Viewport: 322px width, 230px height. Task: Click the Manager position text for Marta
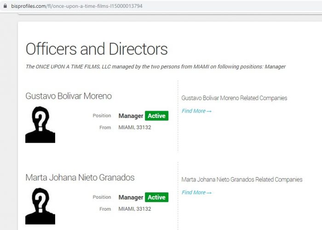(131, 197)
